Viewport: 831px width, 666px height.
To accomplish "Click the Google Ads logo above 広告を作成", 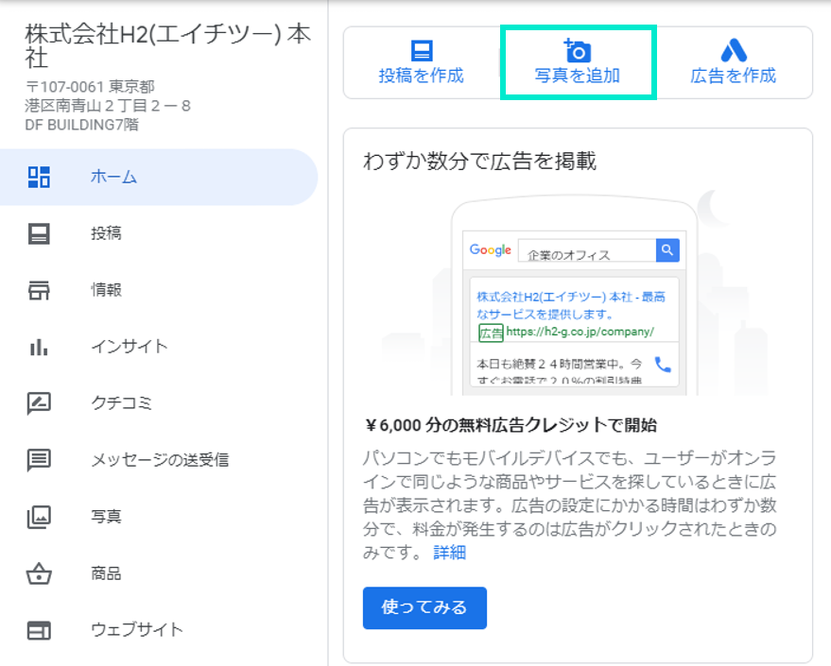I will tap(733, 51).
